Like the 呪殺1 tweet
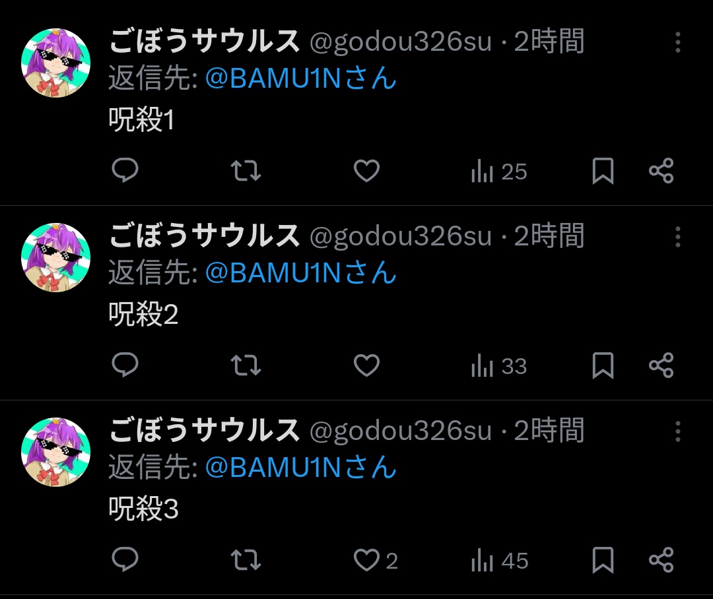Viewport: 713px width, 599px height. click(366, 171)
